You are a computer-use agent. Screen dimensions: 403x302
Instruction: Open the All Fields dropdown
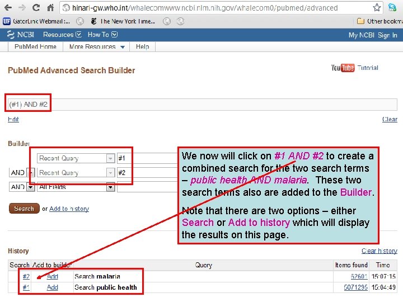coord(76,187)
